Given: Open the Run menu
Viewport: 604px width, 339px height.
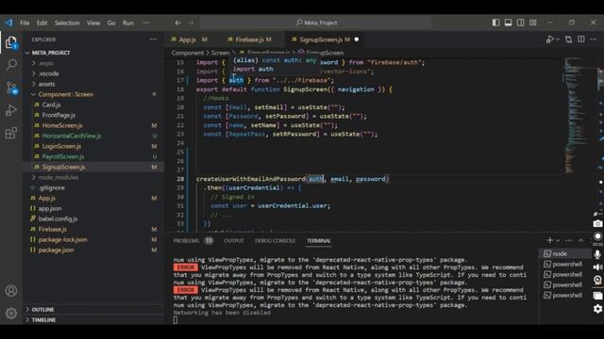Looking at the screenshot, I should [128, 23].
